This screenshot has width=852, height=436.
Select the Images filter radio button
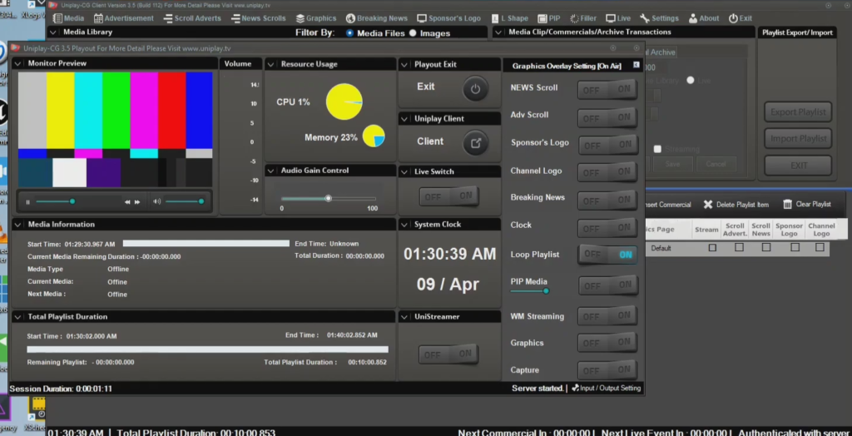point(413,33)
